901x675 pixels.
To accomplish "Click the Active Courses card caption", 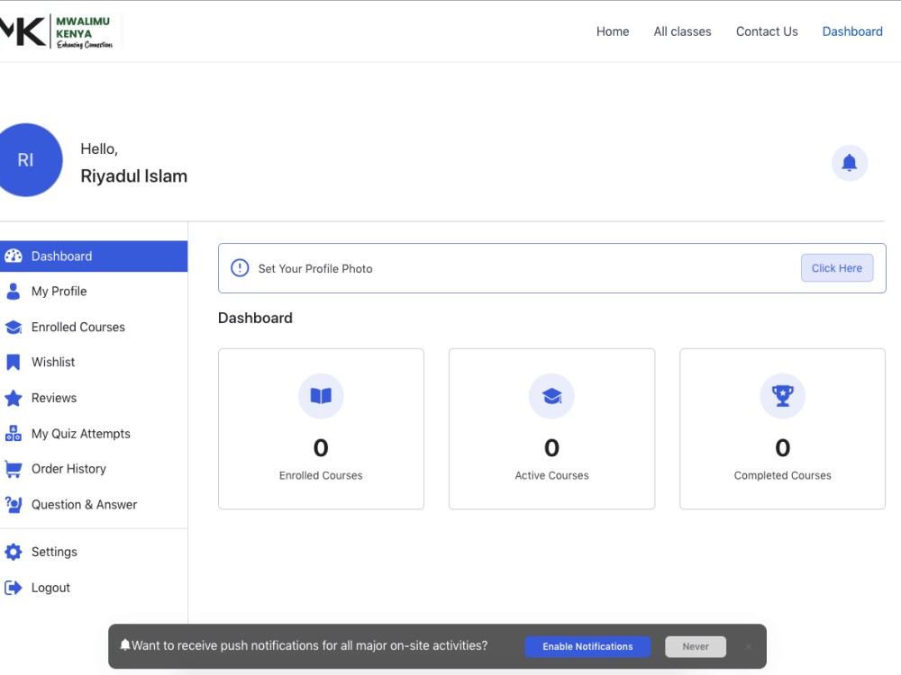I will [551, 475].
